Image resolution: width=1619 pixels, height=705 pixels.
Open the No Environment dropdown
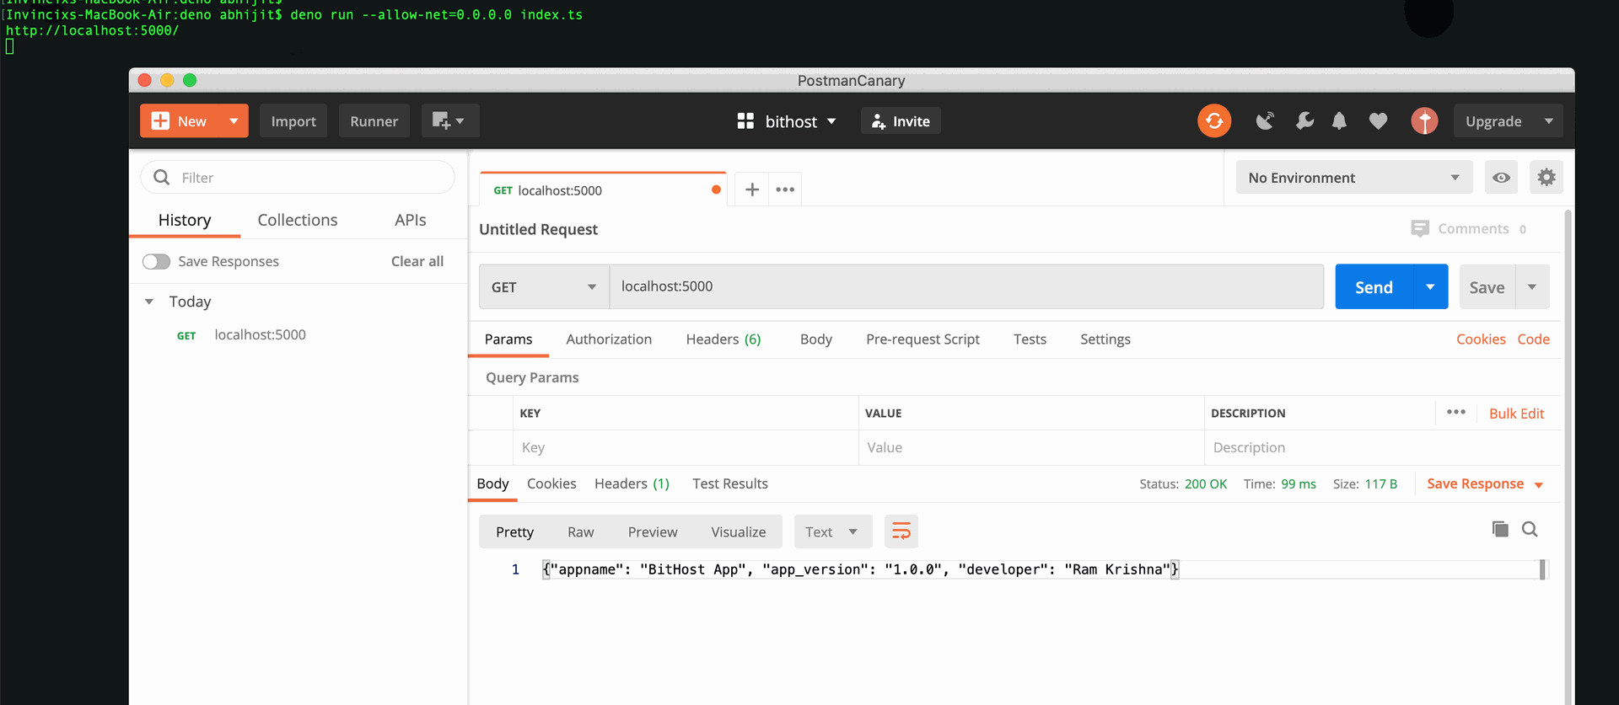tap(1353, 178)
